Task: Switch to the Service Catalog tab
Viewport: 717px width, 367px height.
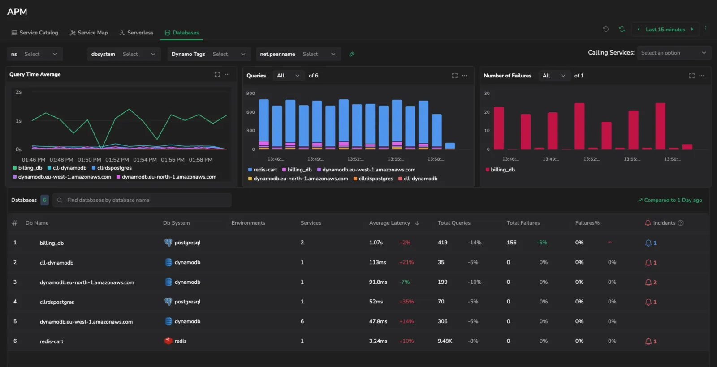Action: 35,33
